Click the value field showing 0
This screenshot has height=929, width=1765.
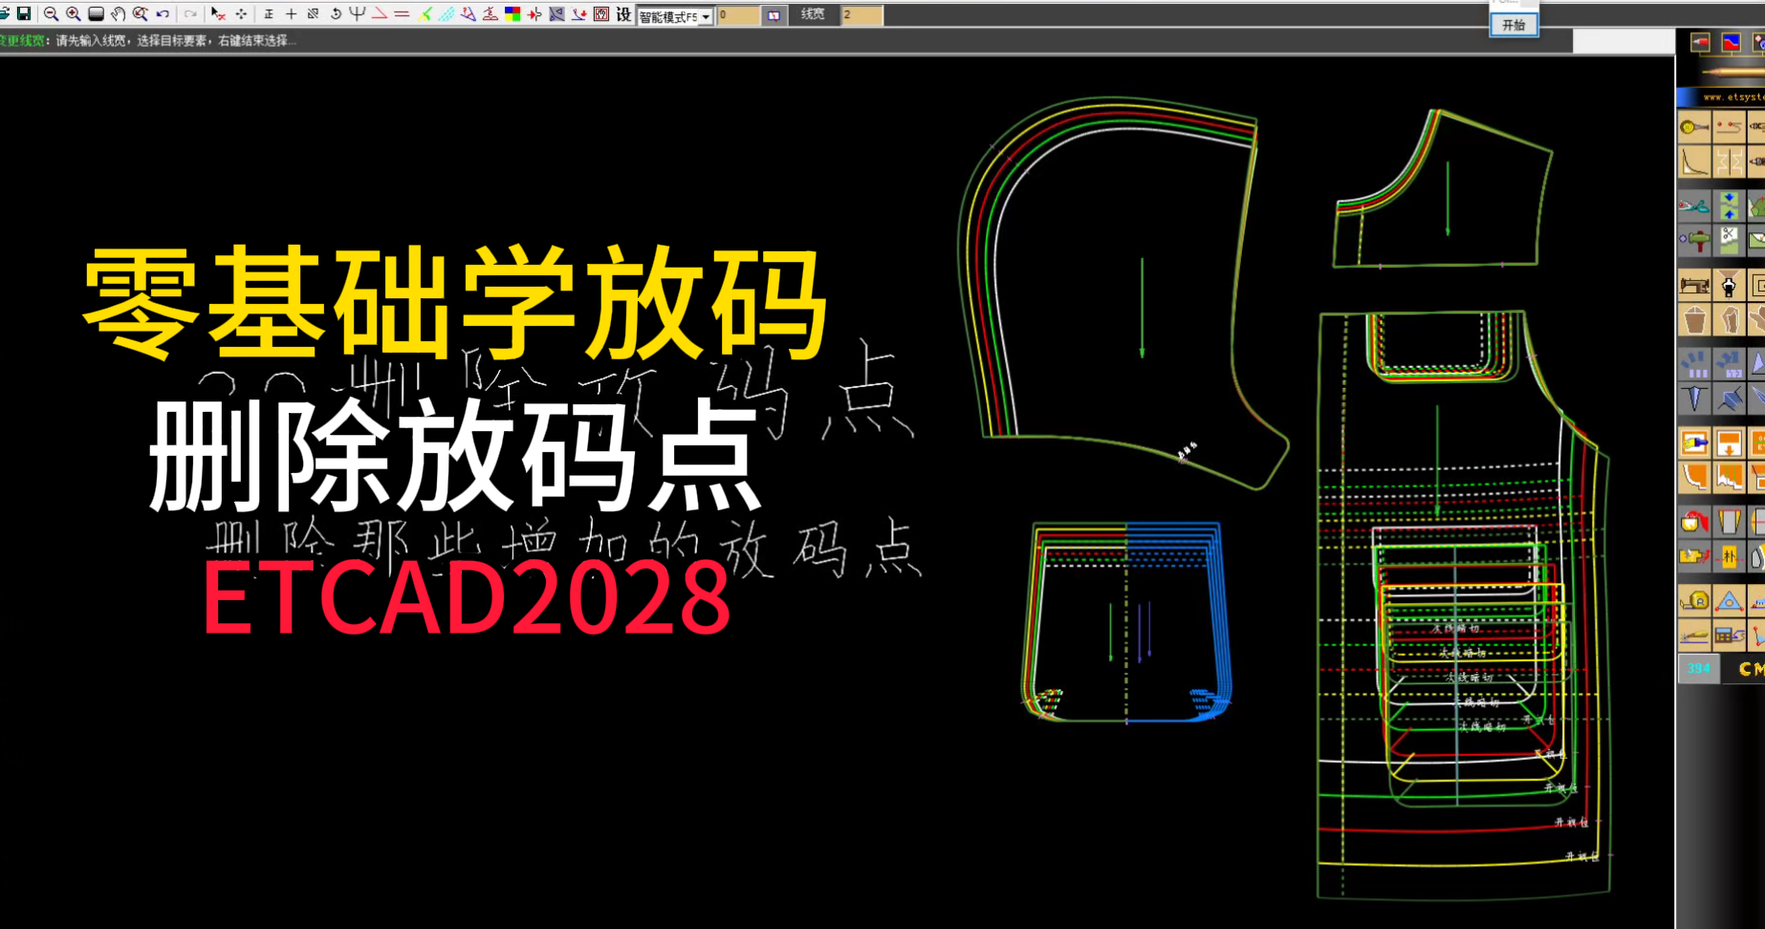737,15
